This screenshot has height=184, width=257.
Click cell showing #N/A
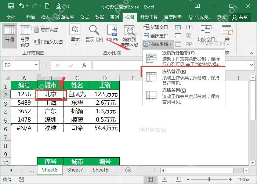[x=24, y=128]
